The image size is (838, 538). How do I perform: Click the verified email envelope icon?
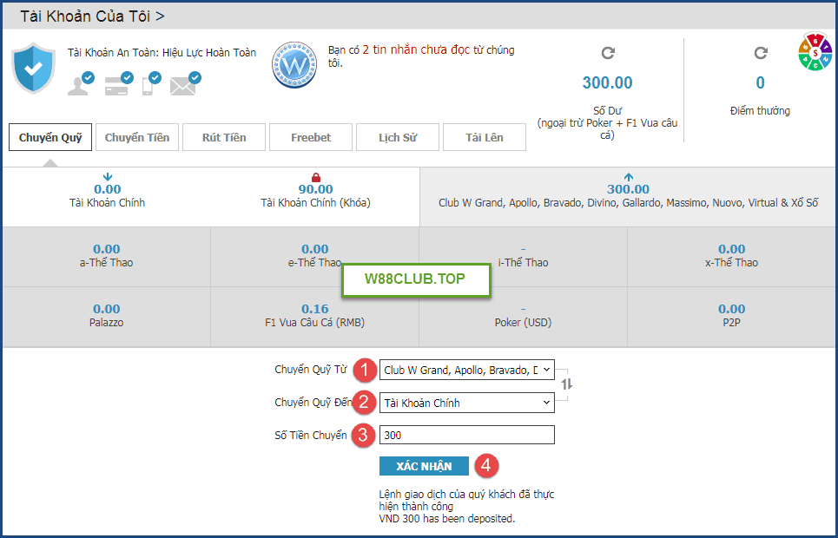186,84
